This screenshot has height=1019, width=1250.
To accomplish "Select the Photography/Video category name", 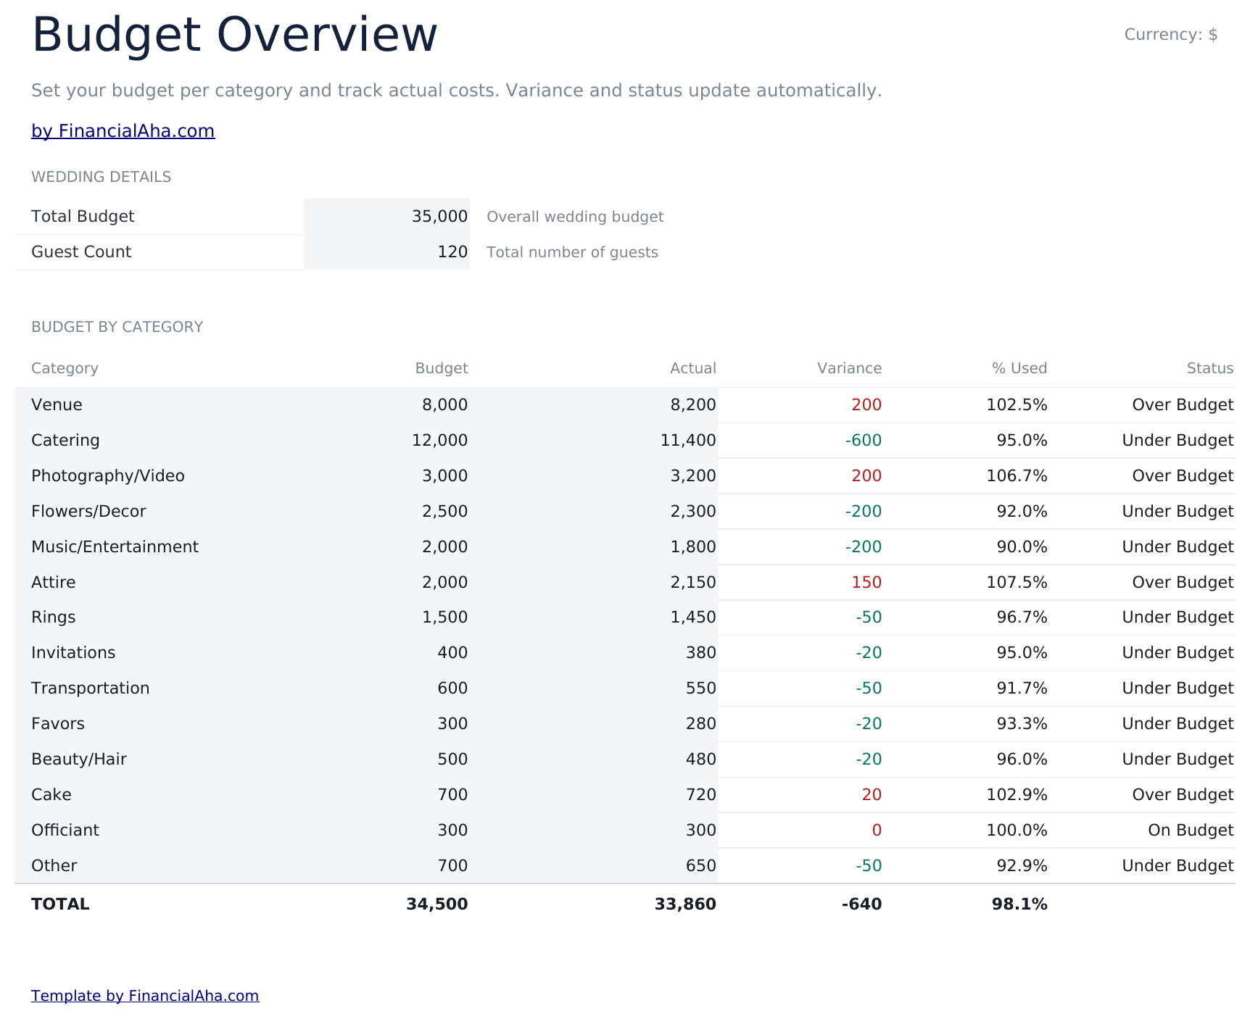I will (x=108, y=476).
